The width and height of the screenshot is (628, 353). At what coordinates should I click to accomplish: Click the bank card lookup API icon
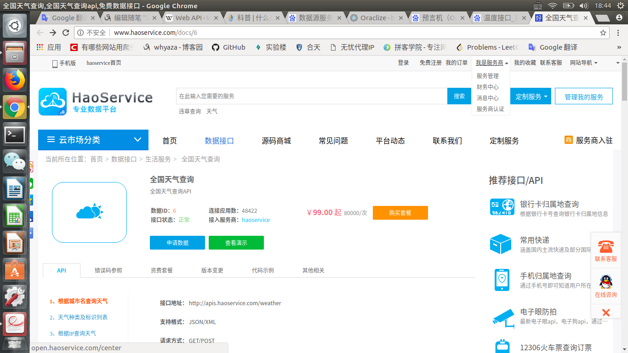coord(502,207)
